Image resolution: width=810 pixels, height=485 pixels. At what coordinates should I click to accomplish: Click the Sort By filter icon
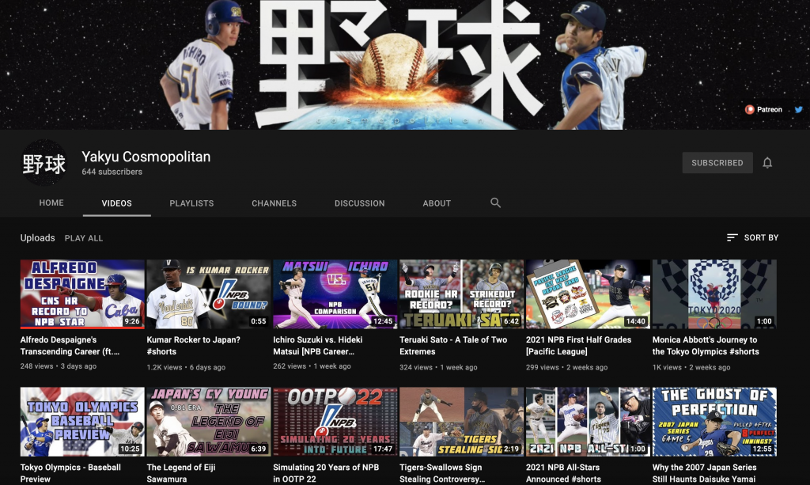point(732,237)
